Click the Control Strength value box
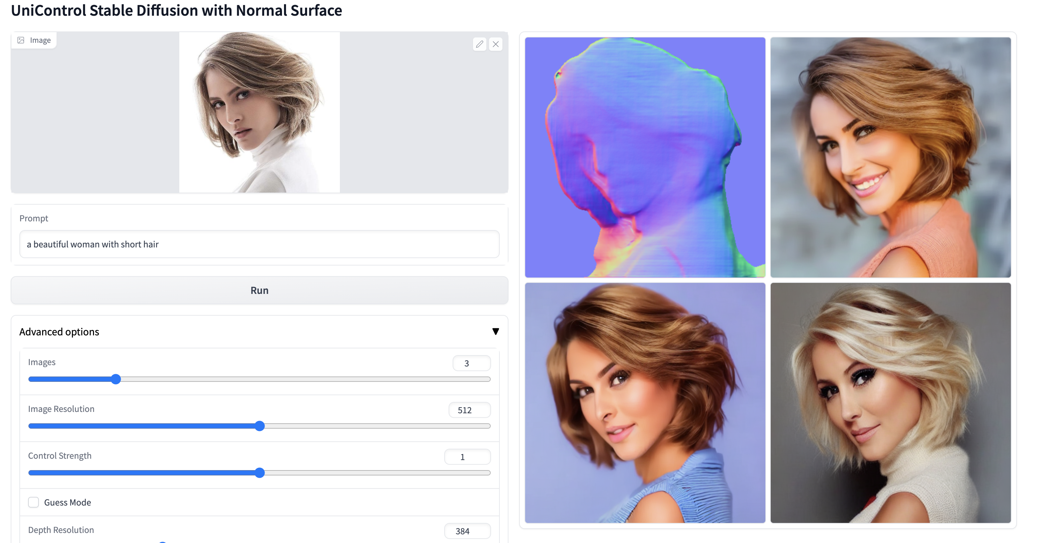The height and width of the screenshot is (543, 1041). click(467, 457)
